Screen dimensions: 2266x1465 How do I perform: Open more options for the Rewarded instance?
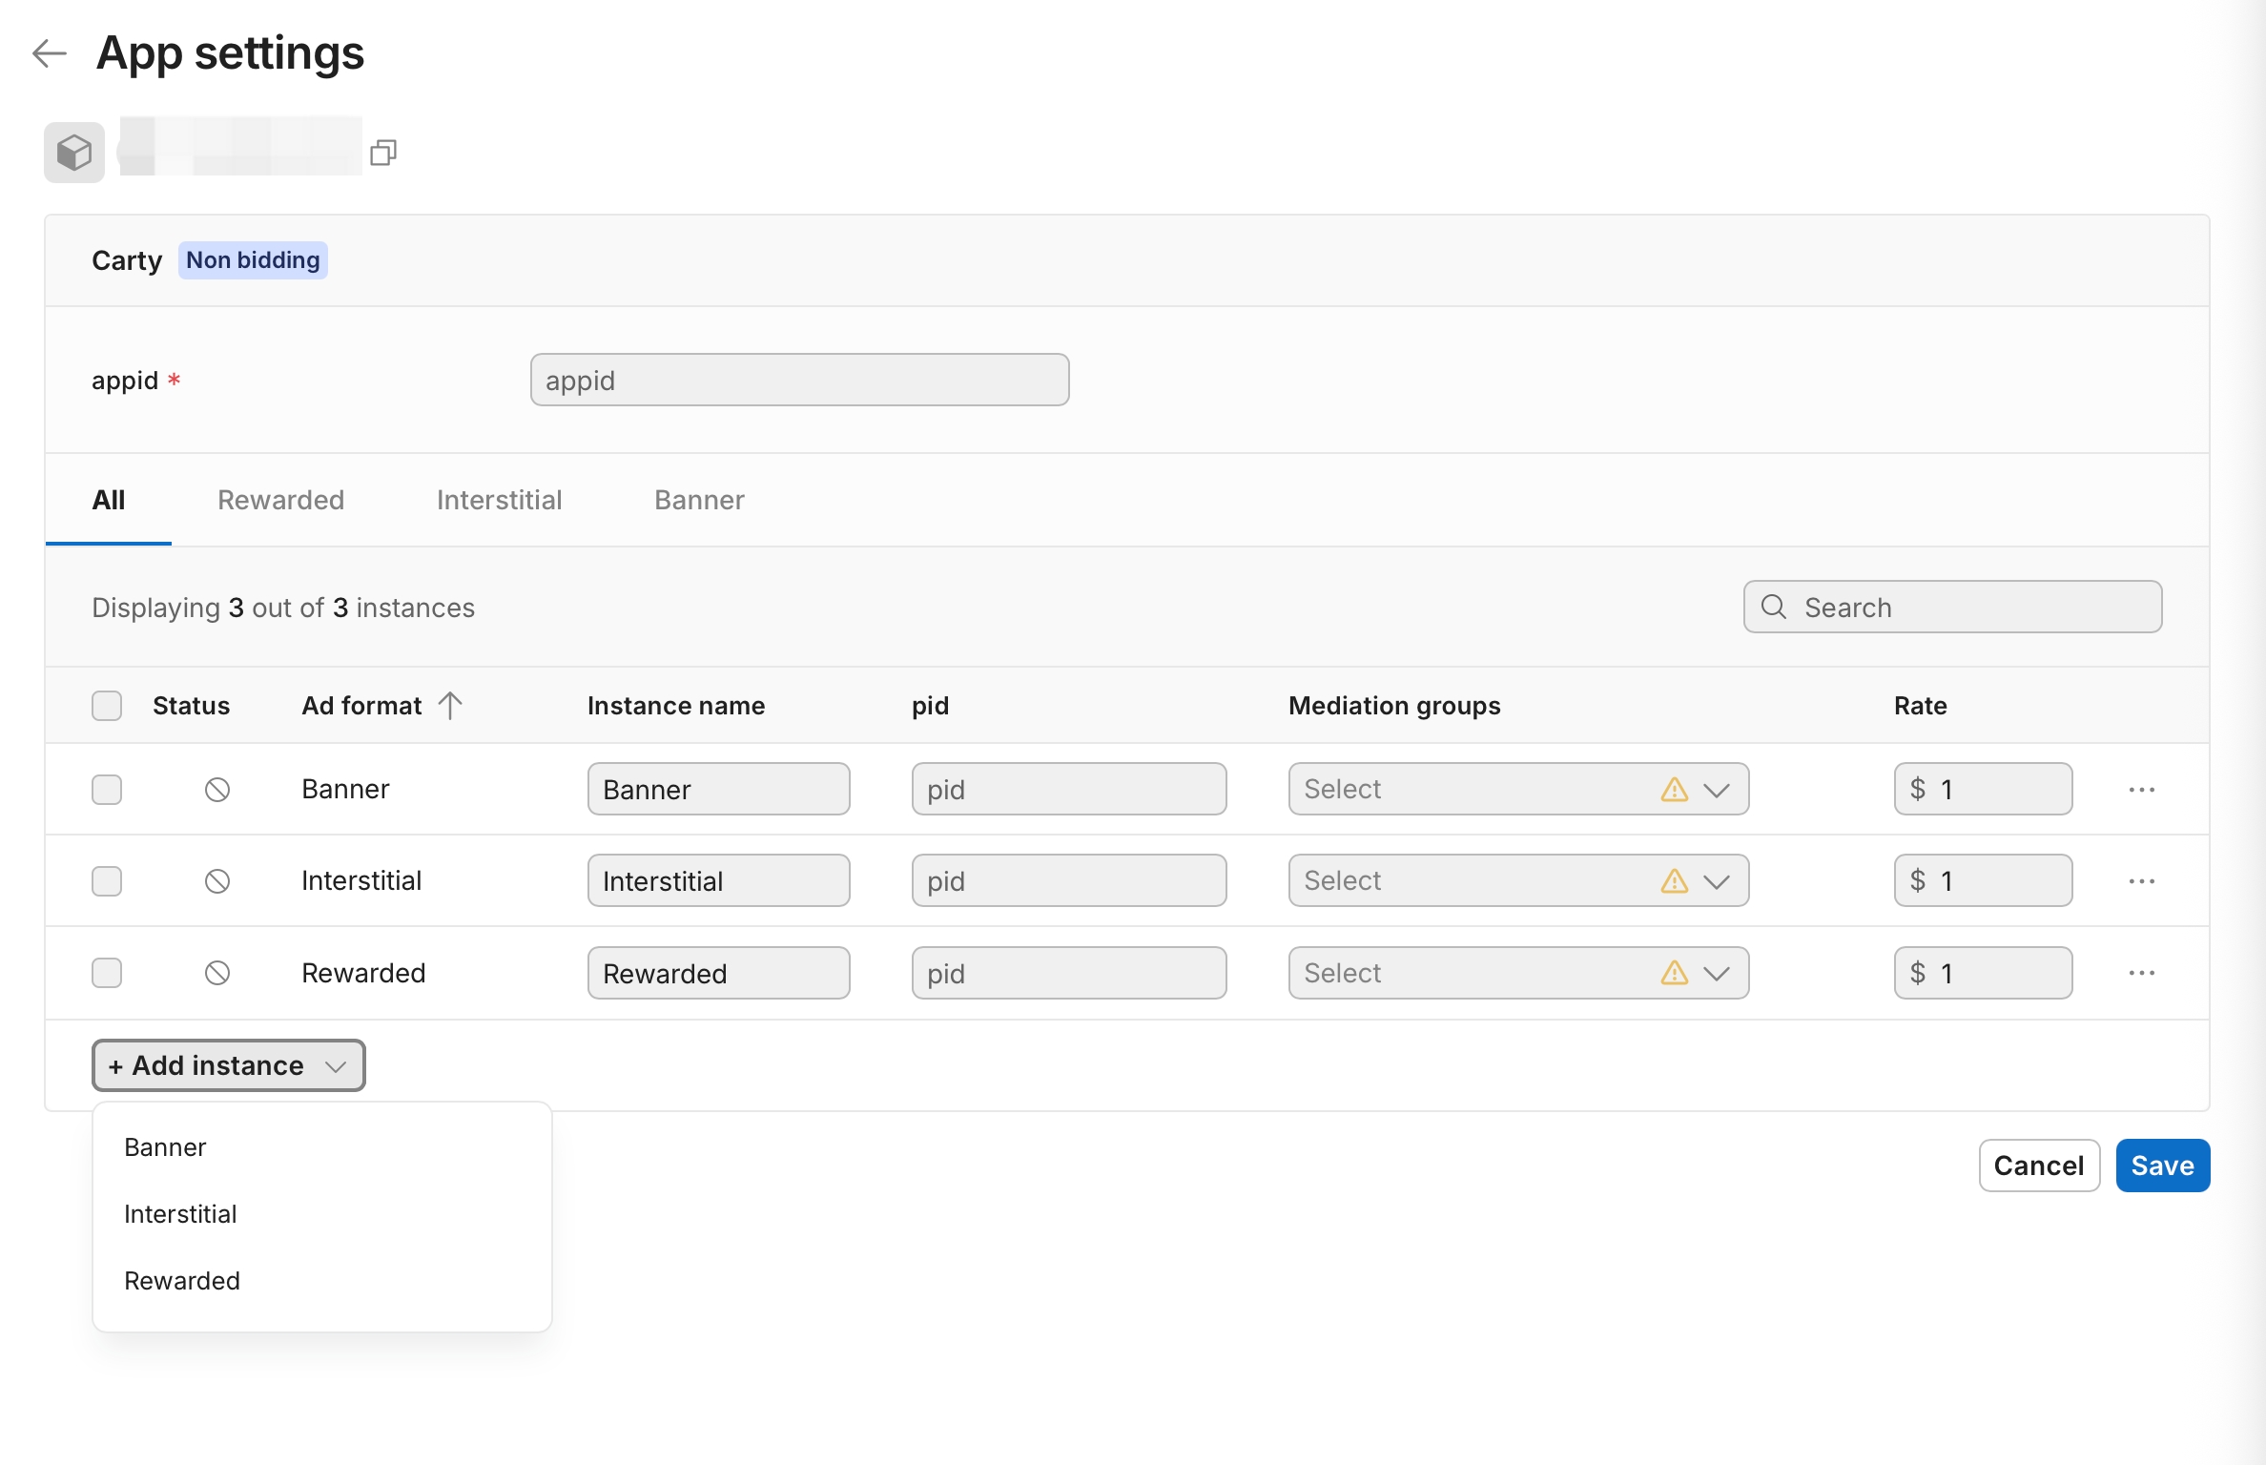(x=2141, y=973)
